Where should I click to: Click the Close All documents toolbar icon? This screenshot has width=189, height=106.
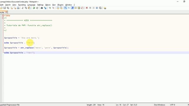(15, 8)
